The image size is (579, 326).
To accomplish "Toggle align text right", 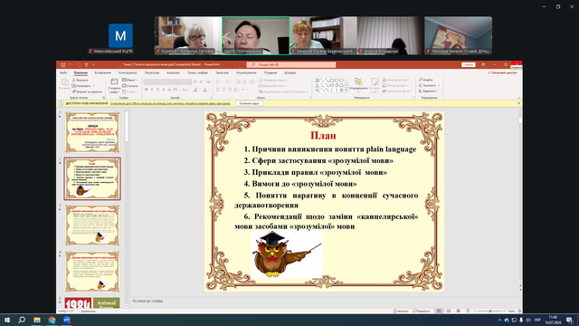I will click(230, 90).
